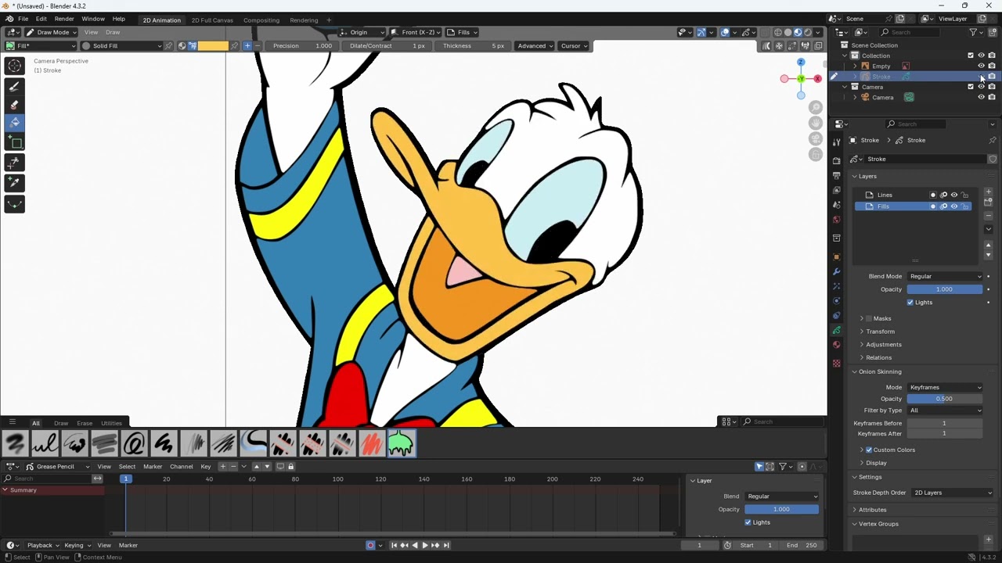Adjust Onion Skinning Opacity 0.500 slider

pyautogui.click(x=945, y=399)
